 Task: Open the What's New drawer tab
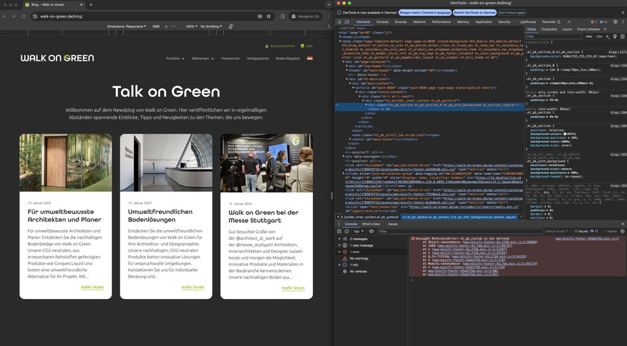pos(371,224)
